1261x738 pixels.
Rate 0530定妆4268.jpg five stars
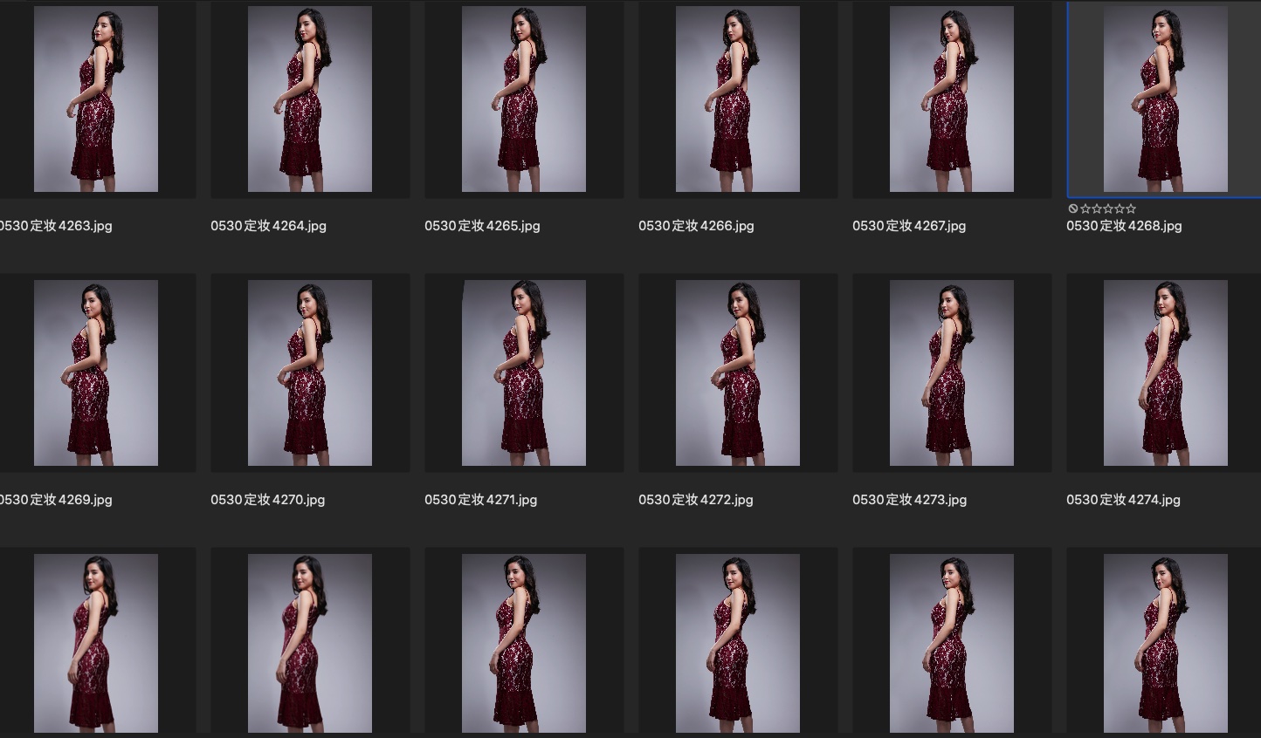tap(1131, 208)
